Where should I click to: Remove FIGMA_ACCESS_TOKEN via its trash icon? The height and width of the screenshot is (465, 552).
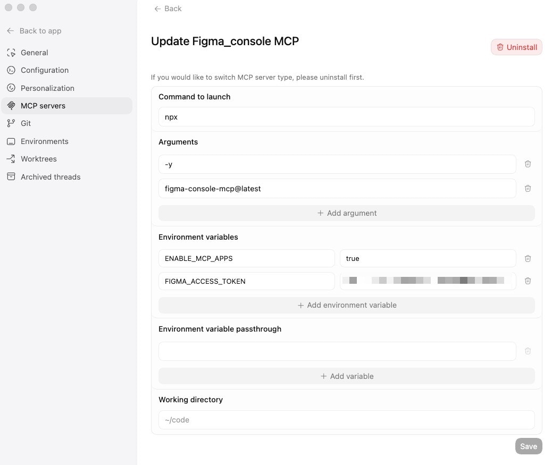point(528,281)
